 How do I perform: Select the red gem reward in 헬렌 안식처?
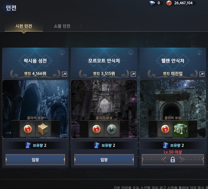pyautogui.click(x=165, y=129)
